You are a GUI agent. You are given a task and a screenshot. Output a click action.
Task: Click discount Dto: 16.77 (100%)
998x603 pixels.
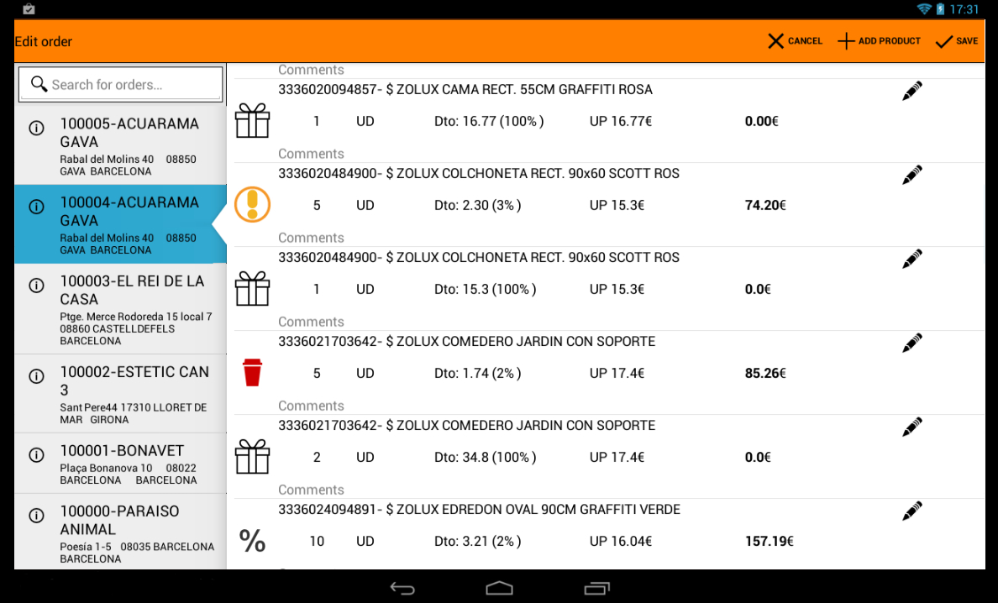489,122
